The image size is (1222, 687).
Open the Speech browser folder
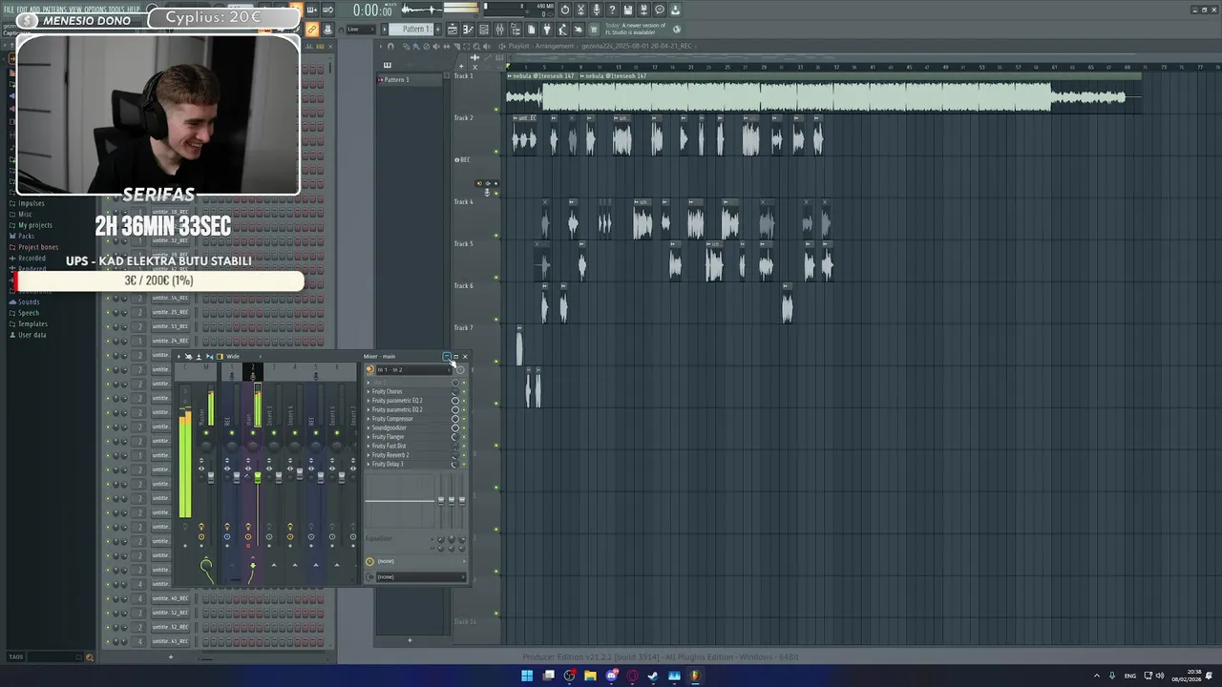[29, 313]
